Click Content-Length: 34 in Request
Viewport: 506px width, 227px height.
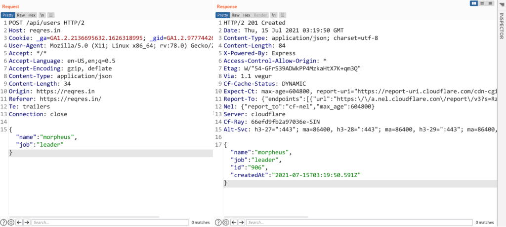point(40,84)
